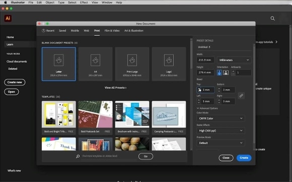Click the clock icon beside Recent
The height and width of the screenshot is (182, 292).
(43, 31)
